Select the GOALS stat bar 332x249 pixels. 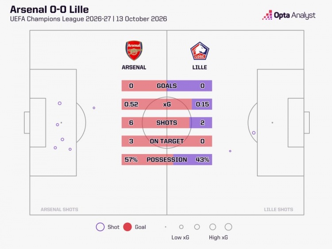[x=166, y=86]
